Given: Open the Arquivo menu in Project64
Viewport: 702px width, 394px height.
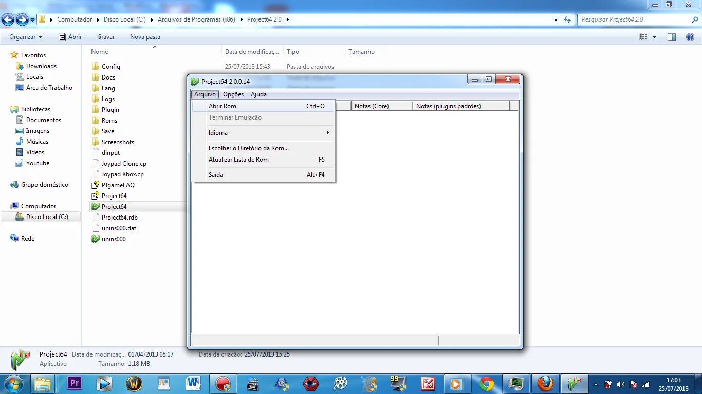Looking at the screenshot, I should point(205,94).
